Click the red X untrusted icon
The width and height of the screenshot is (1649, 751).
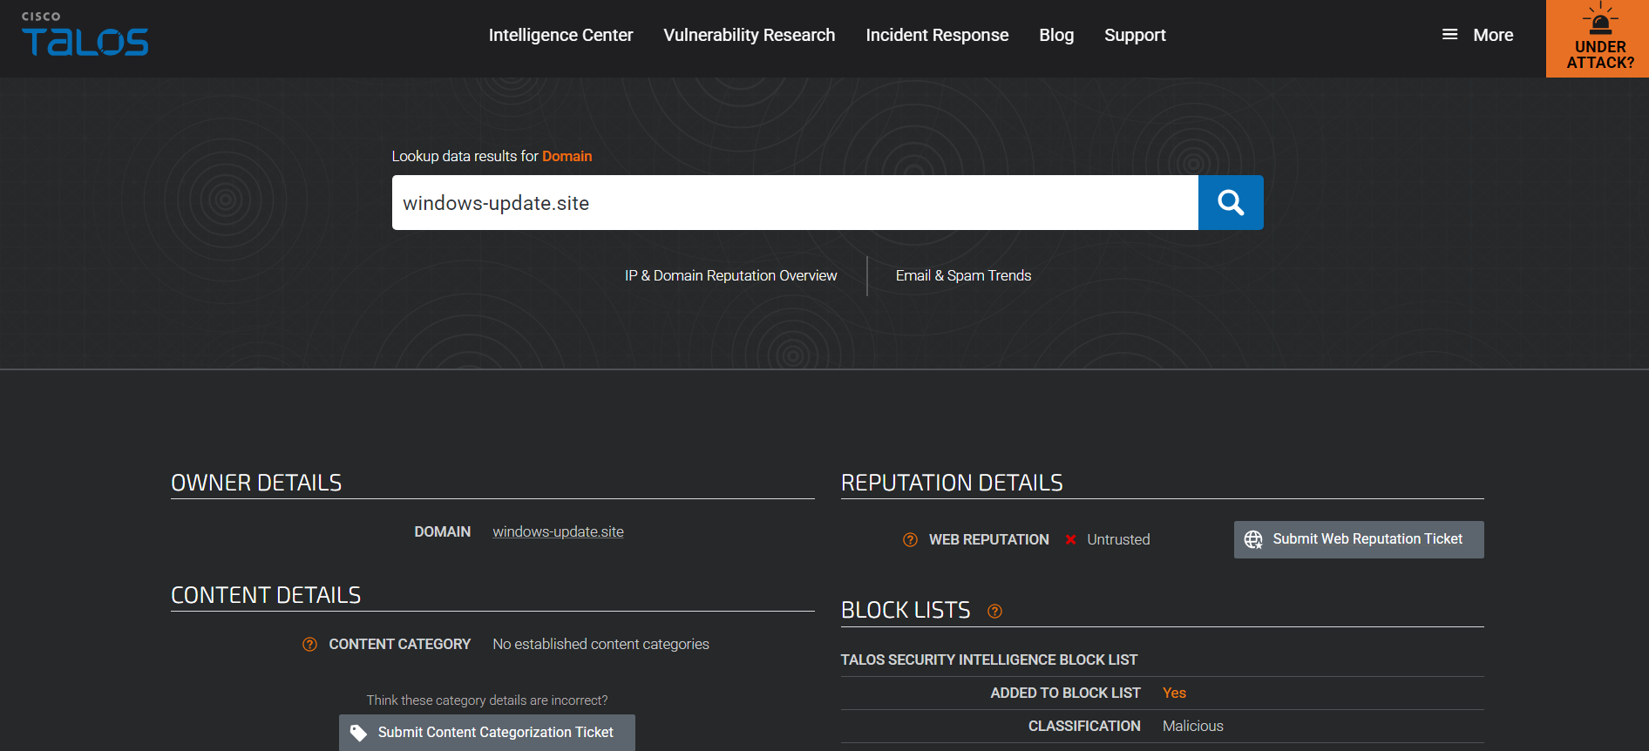(1070, 540)
